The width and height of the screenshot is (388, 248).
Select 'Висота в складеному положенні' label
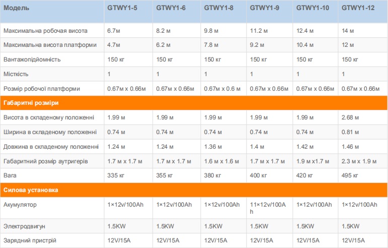click(x=49, y=117)
